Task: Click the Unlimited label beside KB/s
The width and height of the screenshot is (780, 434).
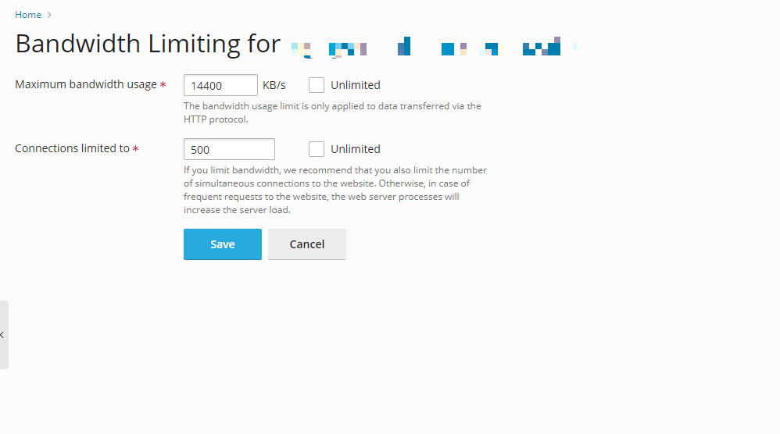Action: pyautogui.click(x=355, y=85)
